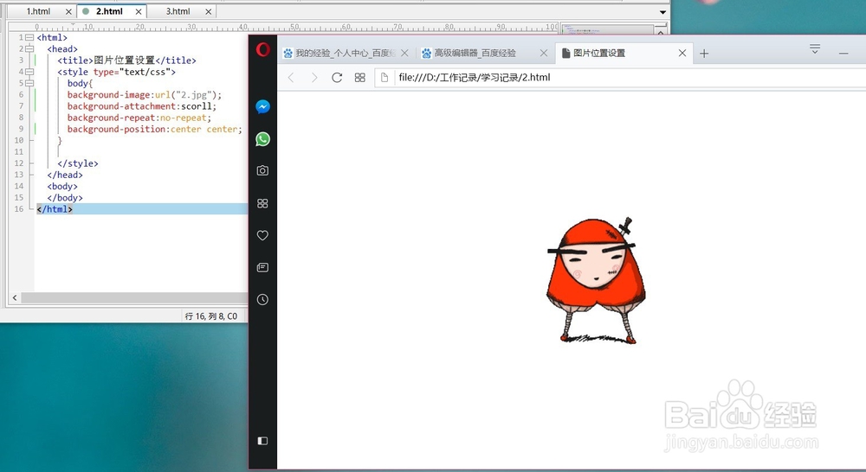
Task: Click the background-image code line
Action: 144,95
